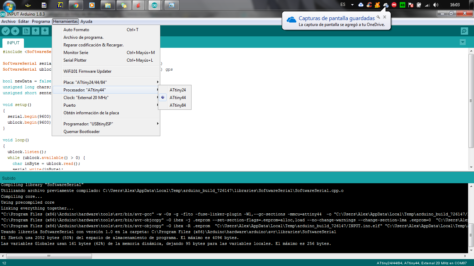Open the tab options dropdown arrow
474x266 pixels.
click(x=462, y=42)
